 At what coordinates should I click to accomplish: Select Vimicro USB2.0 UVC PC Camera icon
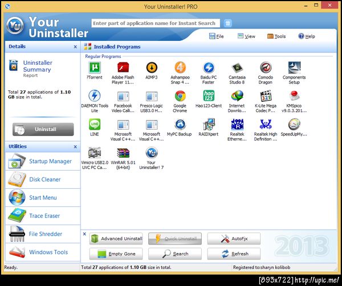click(95, 153)
